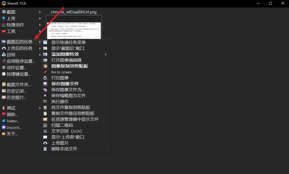Image resolution: width=289 pixels, height=174 pixels.
Task: Click the 快捷动作 colored grid icon
Action: [x=4, y=25]
